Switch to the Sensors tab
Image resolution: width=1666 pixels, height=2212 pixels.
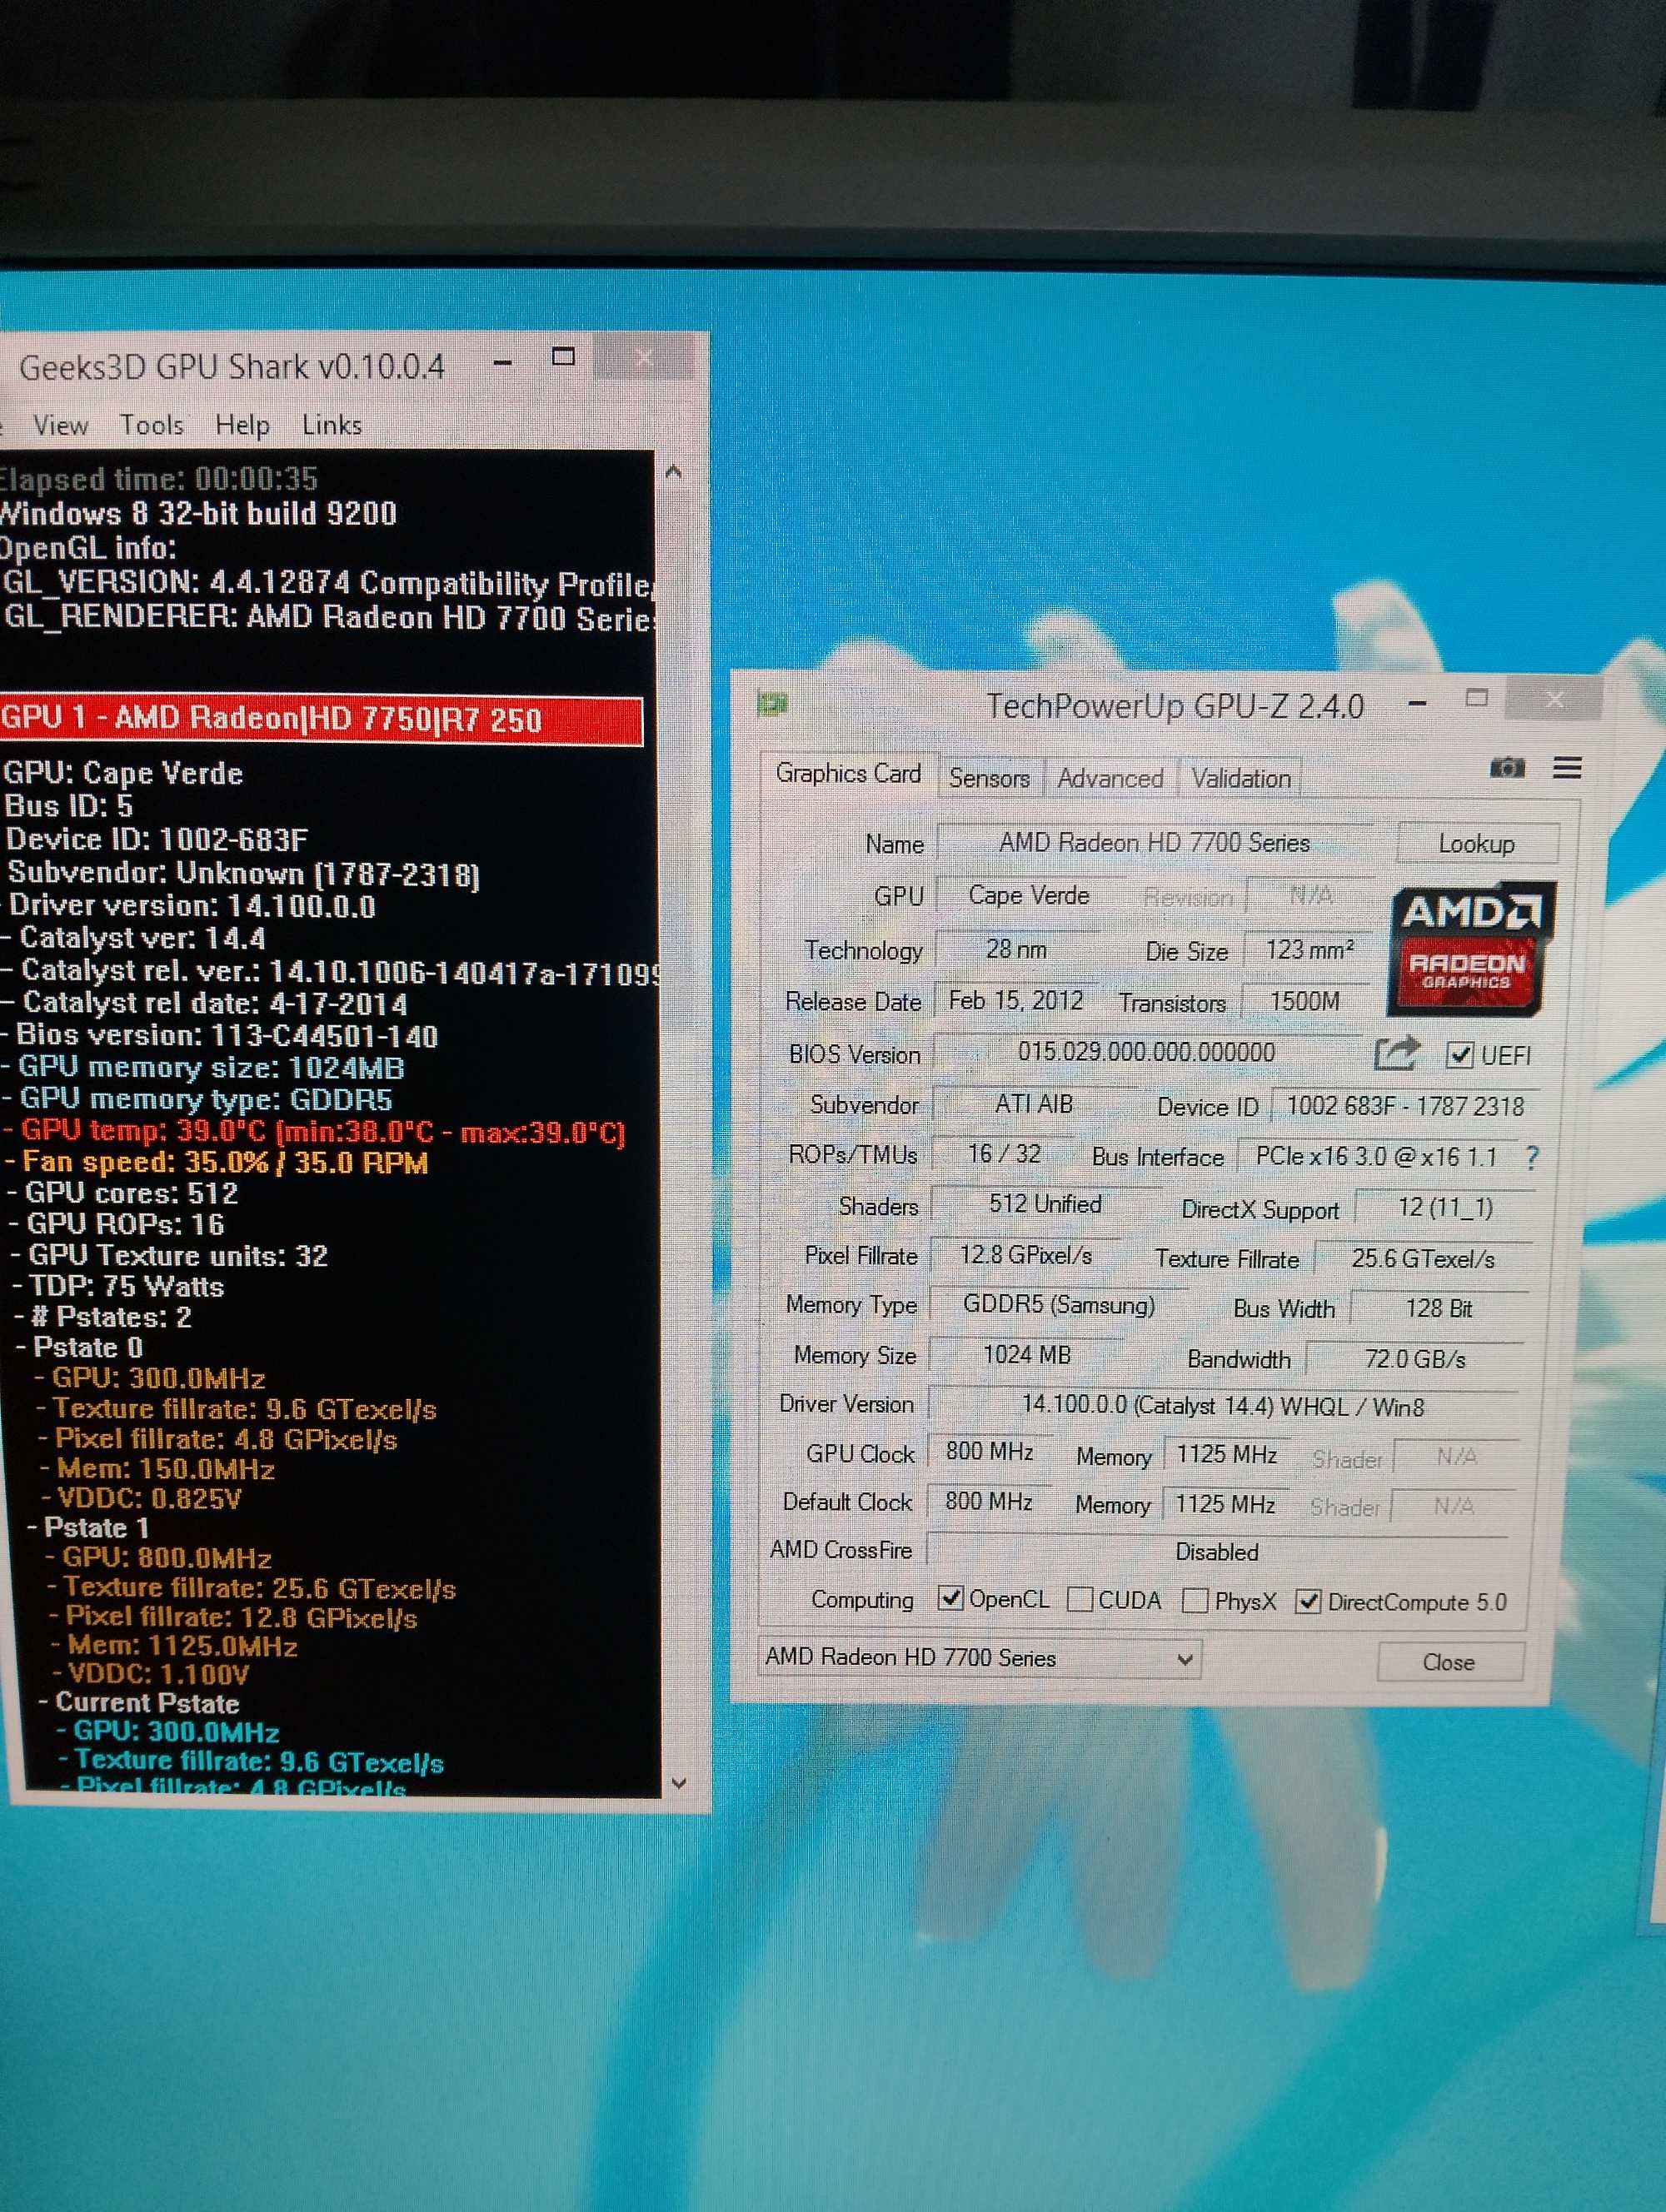pos(989,778)
